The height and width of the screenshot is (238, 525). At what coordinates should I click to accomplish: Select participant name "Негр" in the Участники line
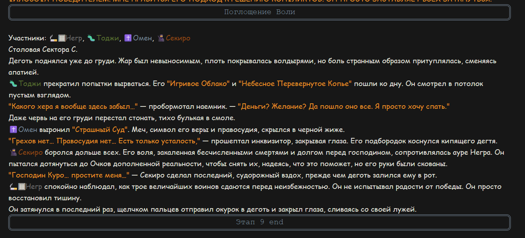point(74,38)
